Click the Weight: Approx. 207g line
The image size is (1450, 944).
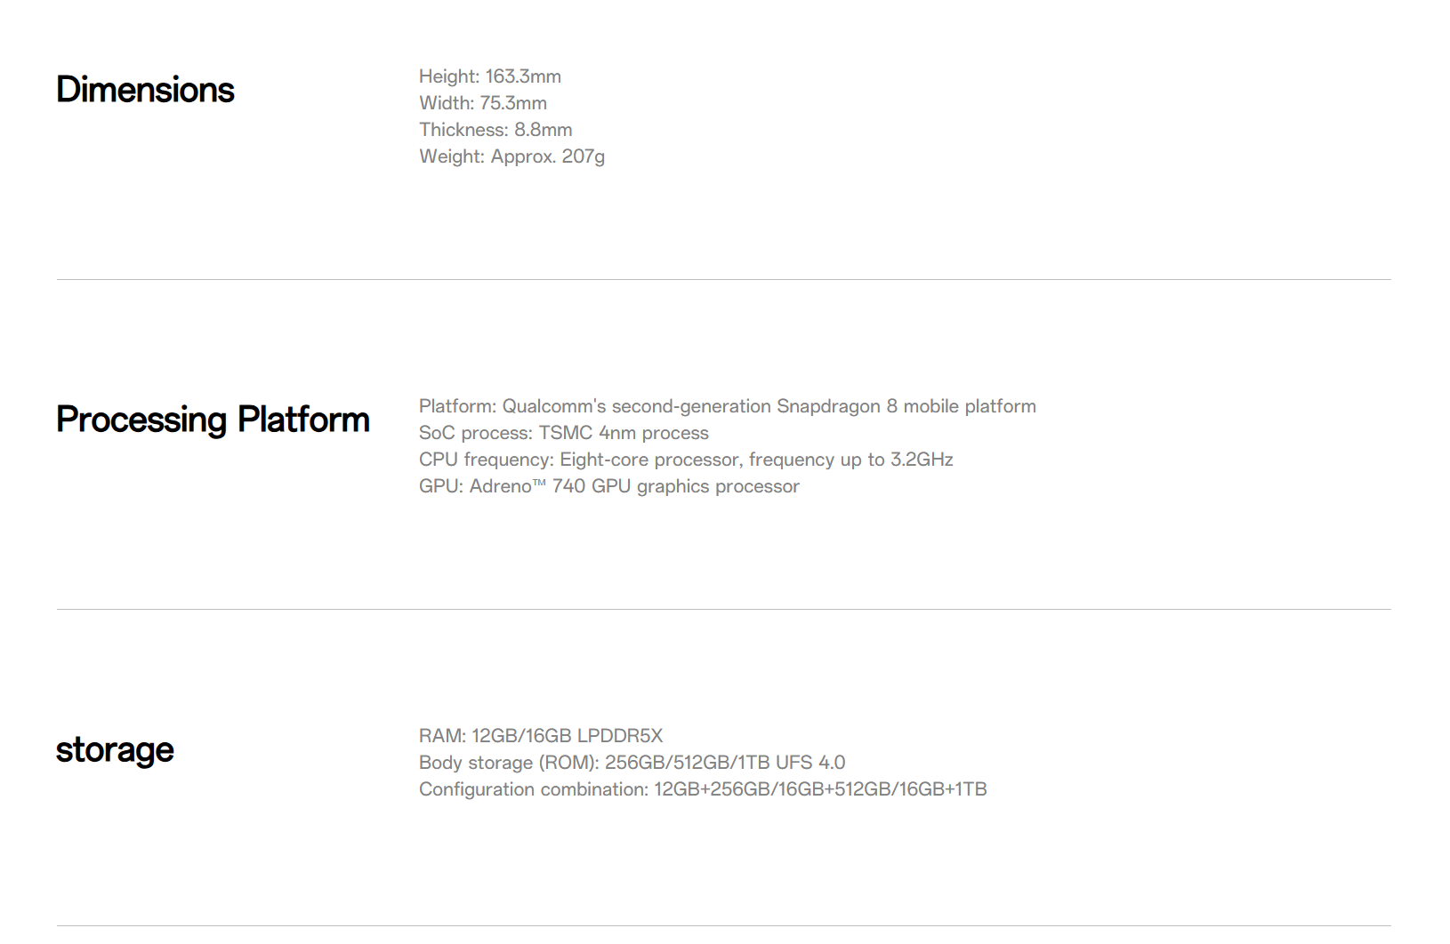512,156
